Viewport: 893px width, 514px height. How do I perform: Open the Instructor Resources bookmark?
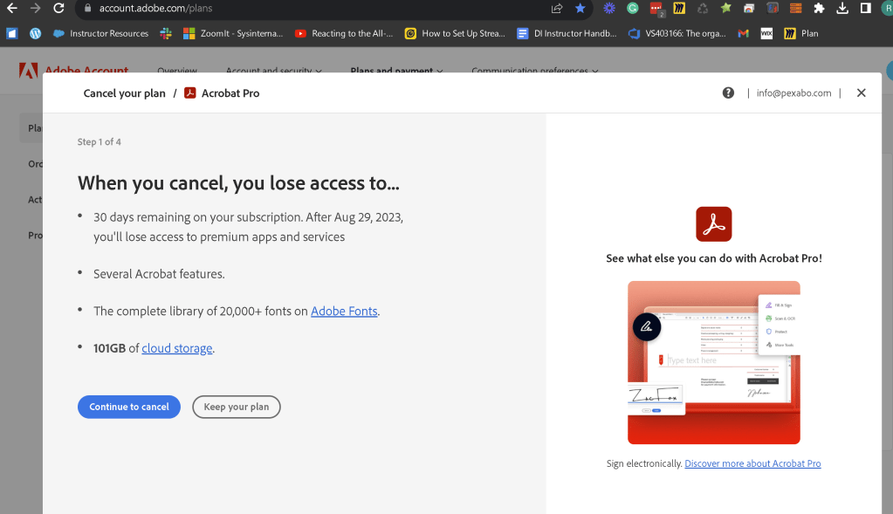(100, 33)
